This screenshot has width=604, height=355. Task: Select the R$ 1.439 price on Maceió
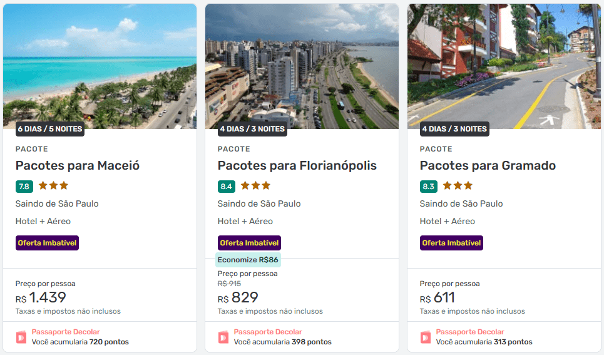click(x=41, y=297)
